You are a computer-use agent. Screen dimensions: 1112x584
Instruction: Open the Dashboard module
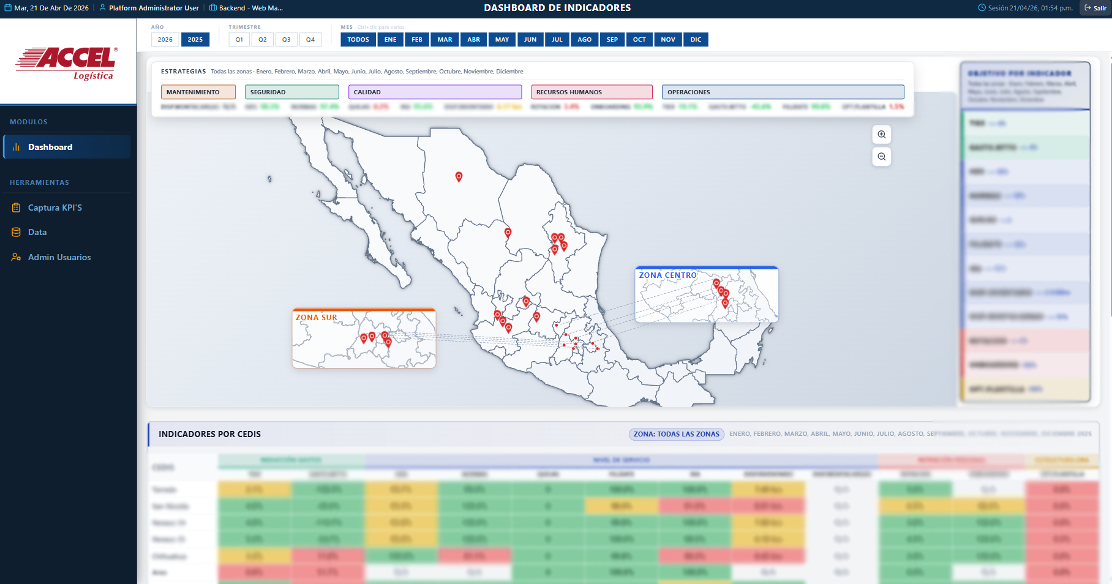pyautogui.click(x=67, y=147)
